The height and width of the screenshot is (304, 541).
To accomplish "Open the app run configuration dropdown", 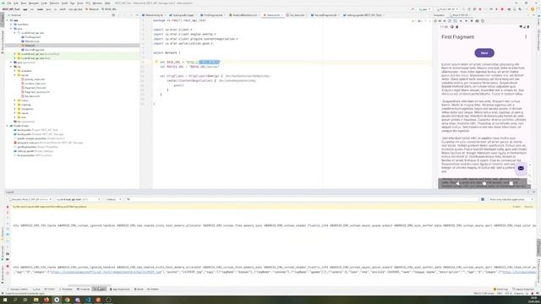I will click(x=424, y=9).
